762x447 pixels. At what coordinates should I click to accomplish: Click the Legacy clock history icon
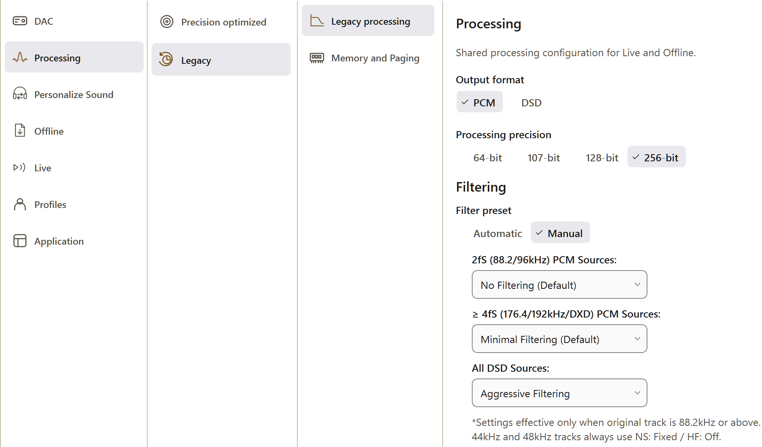pos(166,59)
